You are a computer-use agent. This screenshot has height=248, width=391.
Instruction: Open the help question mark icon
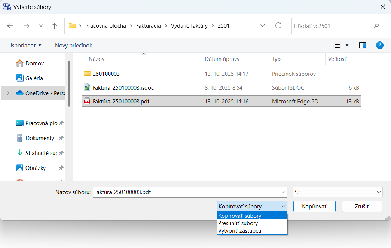point(379,45)
